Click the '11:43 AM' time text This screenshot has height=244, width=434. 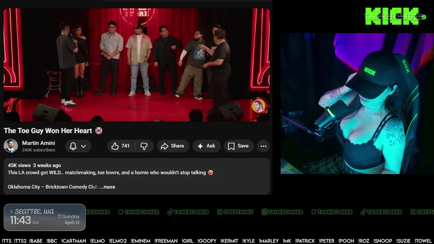pyautogui.click(x=24, y=221)
